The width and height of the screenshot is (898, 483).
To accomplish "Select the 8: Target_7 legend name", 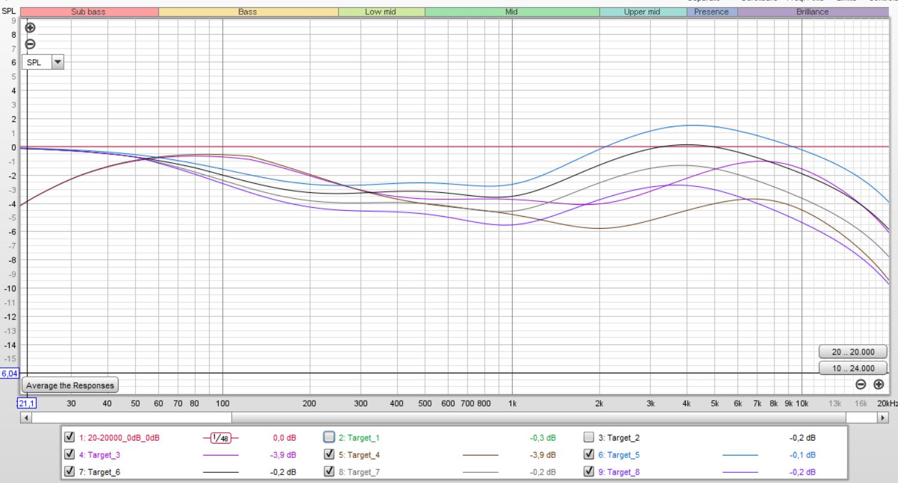I will pos(359,472).
